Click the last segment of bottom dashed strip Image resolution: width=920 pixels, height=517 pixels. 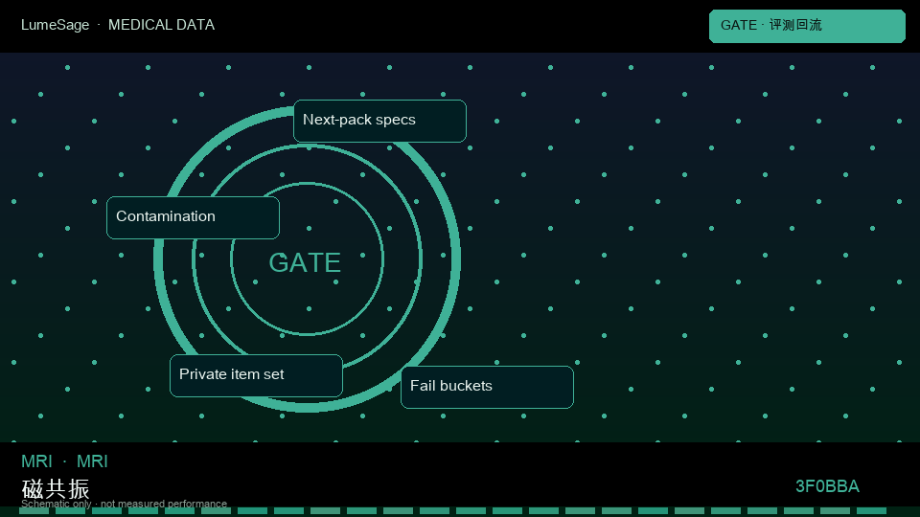pyautogui.click(x=871, y=511)
